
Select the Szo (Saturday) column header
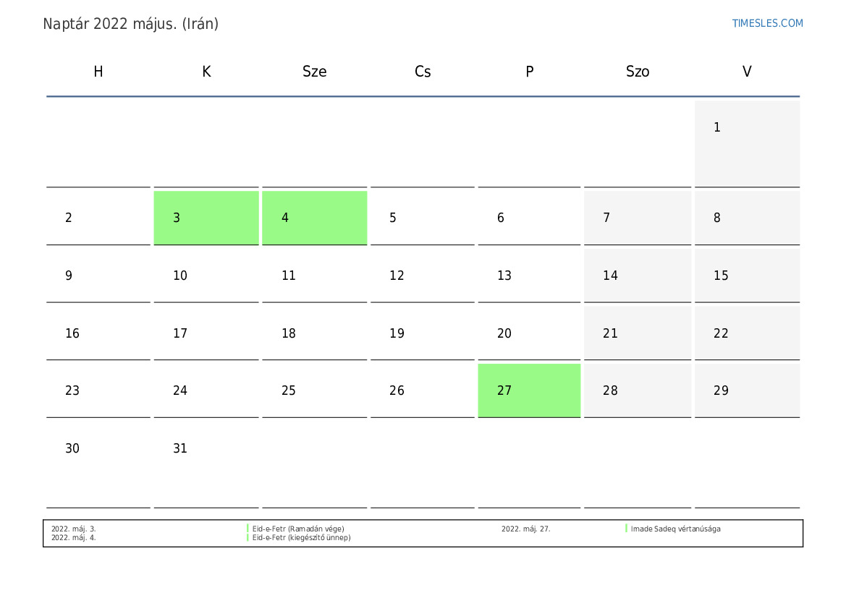click(638, 72)
